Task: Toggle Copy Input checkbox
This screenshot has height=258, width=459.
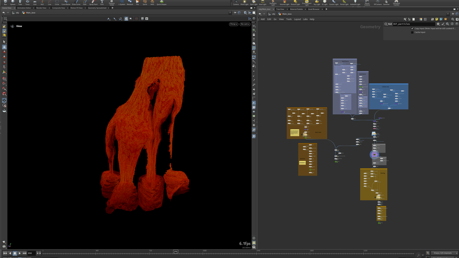Action: pyautogui.click(x=413, y=29)
